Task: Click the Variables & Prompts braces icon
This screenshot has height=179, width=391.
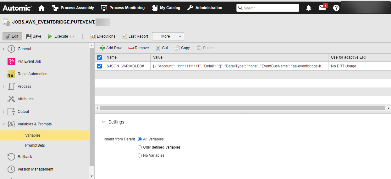Action: point(11,124)
